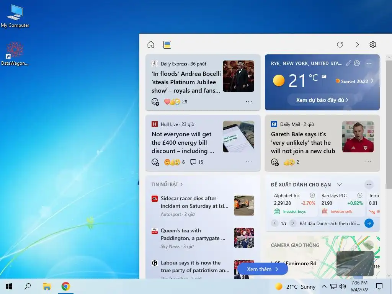Go to next watchlist suggestion page
The image size is (392, 294).
pos(293,223)
